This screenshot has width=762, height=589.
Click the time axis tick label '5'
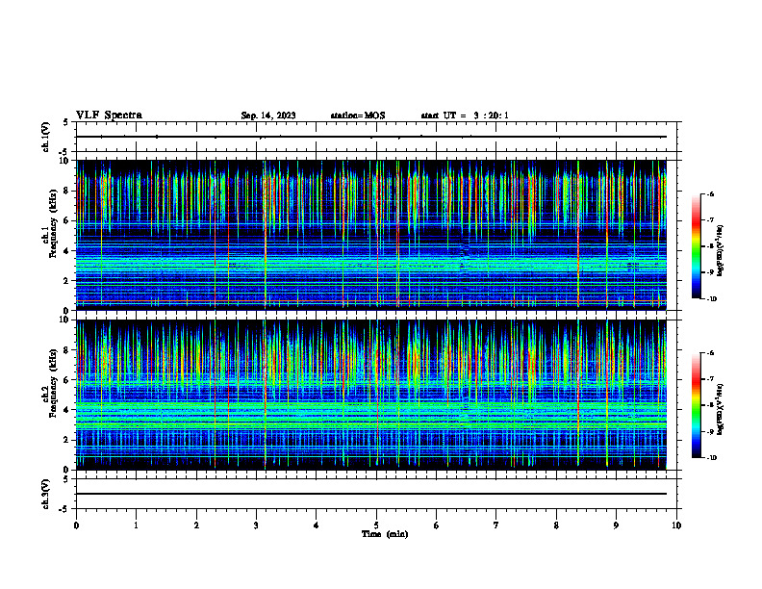pos(376,525)
